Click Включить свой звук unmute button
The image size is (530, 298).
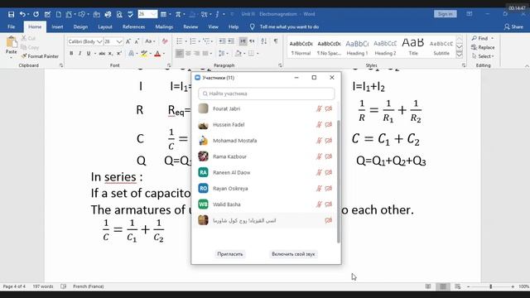[x=293, y=254]
